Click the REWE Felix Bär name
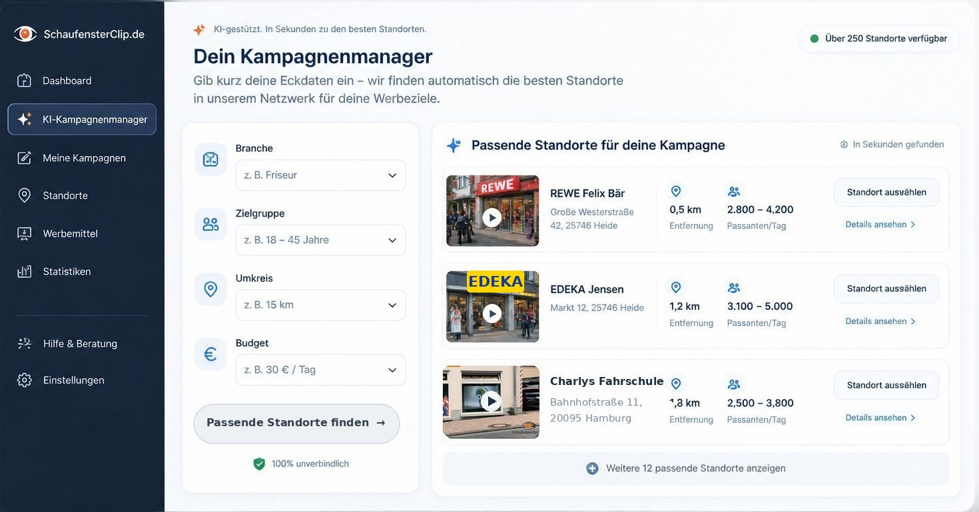This screenshot has width=979, height=512. 587,193
